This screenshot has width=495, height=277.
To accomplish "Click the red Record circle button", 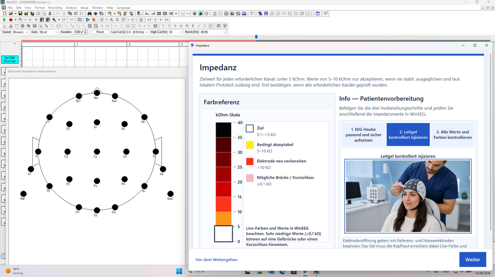I will 11,19.
